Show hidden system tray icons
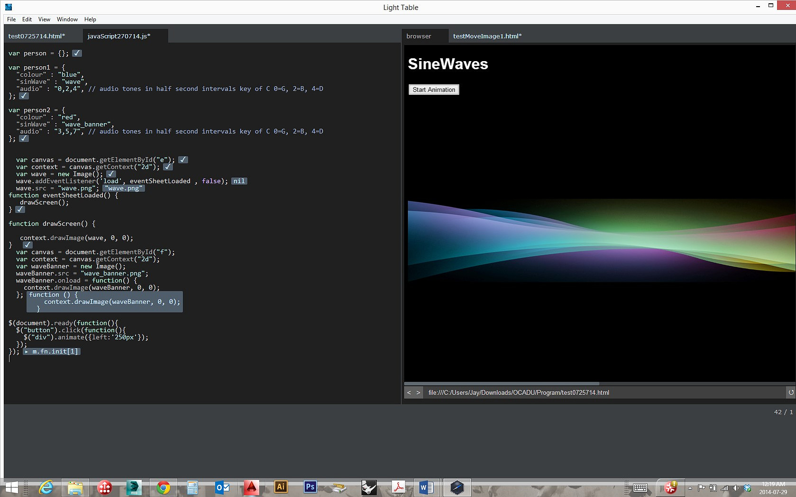Screen dimensions: 796x497 pyautogui.click(x=690, y=488)
